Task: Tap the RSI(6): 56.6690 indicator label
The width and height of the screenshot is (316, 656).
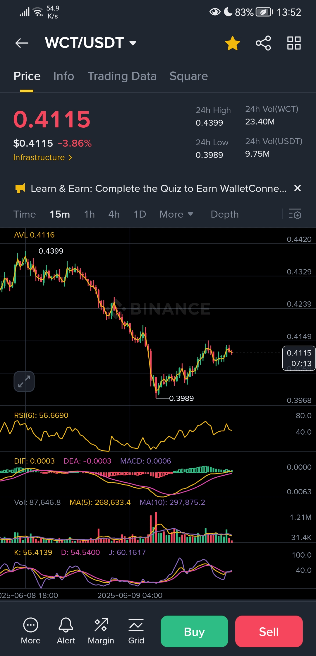Action: 41,415
